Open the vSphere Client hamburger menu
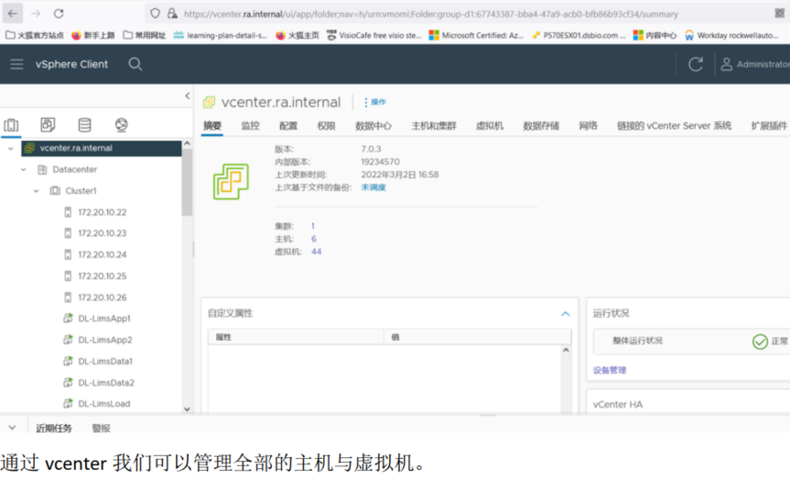 [16, 64]
